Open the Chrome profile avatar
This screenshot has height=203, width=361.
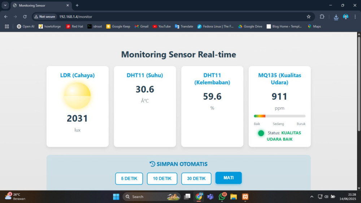[x=345, y=17]
